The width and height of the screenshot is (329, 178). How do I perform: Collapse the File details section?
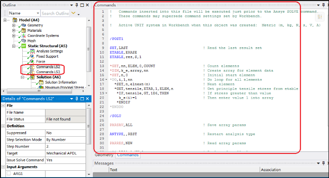[3, 106]
